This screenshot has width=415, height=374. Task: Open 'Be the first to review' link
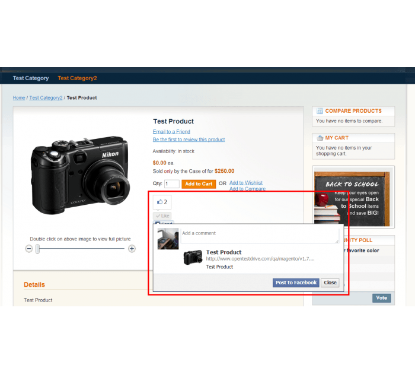point(189,140)
